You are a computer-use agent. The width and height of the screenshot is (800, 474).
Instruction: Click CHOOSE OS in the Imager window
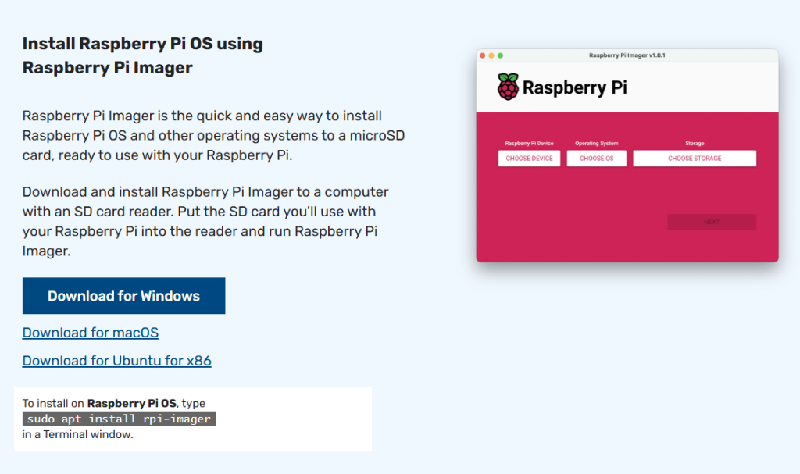[596, 159]
